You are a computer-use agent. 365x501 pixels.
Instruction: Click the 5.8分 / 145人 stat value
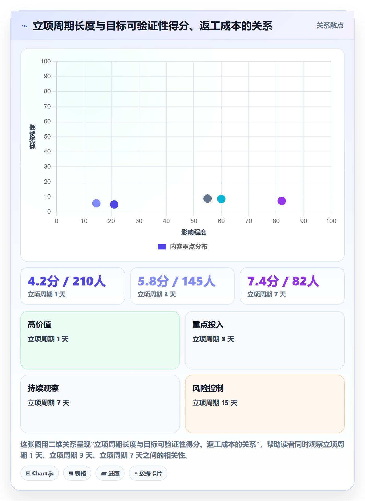tap(177, 281)
